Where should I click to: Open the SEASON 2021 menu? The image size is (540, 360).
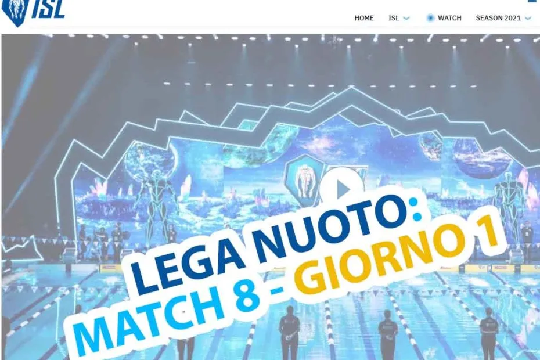(498, 18)
